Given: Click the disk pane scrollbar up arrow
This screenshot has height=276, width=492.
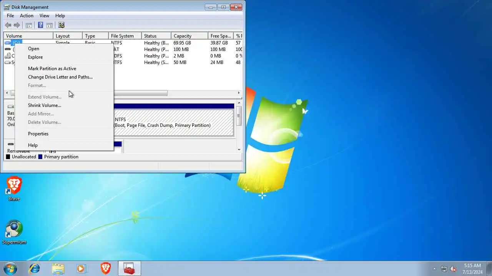Looking at the screenshot, I should (x=239, y=103).
